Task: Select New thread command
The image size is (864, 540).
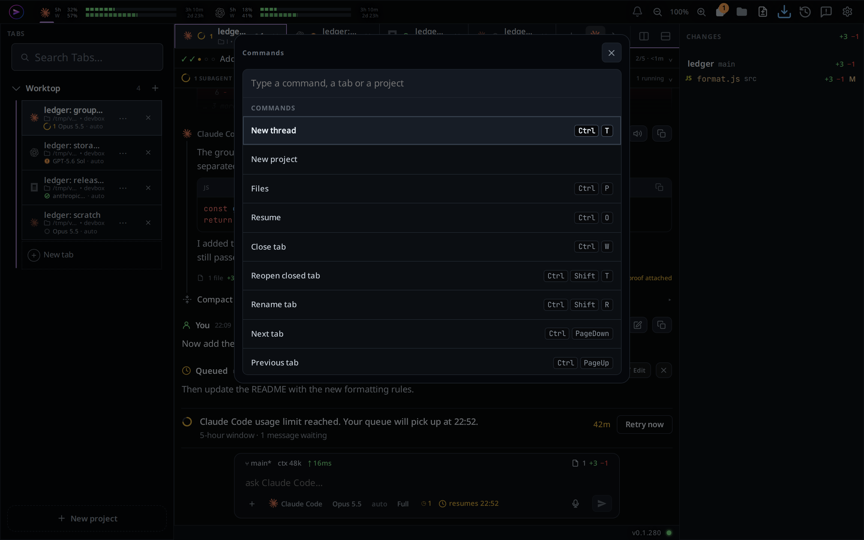Action: pos(432,131)
